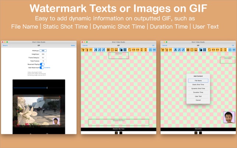The height and width of the screenshot is (148, 237).
Task: Click the two-bottom-dots square icon in middle window
Action: [x=116, y=50]
